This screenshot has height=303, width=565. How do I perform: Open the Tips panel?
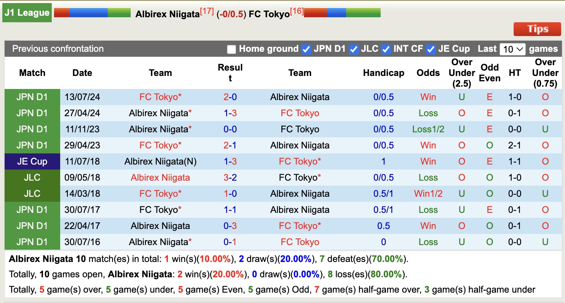[537, 29]
